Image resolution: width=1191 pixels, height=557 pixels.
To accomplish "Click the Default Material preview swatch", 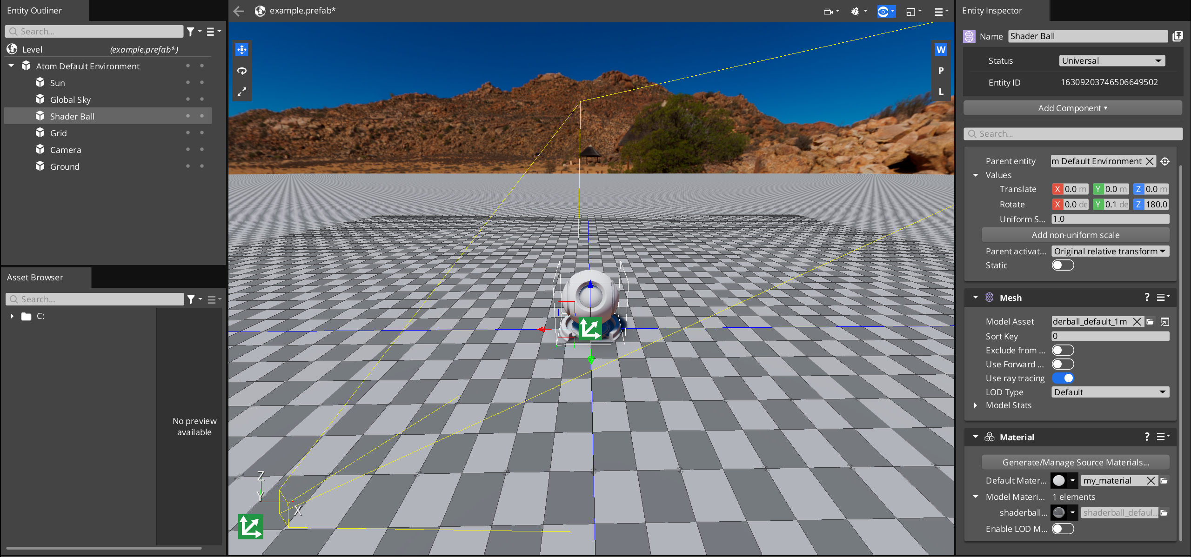I will tap(1059, 481).
